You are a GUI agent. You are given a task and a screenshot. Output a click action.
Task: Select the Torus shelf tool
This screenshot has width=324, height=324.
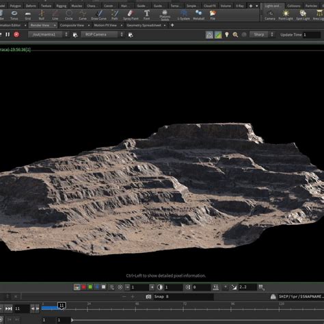[14, 15]
